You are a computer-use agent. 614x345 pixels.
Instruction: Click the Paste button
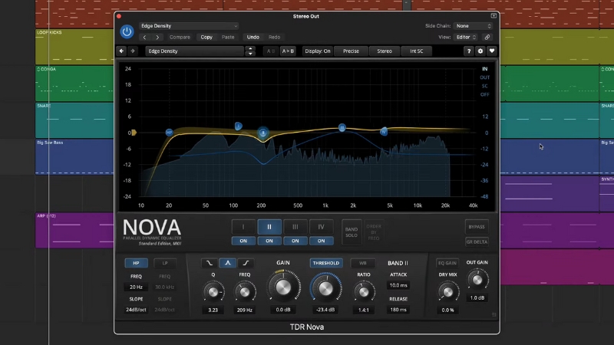[228, 37]
